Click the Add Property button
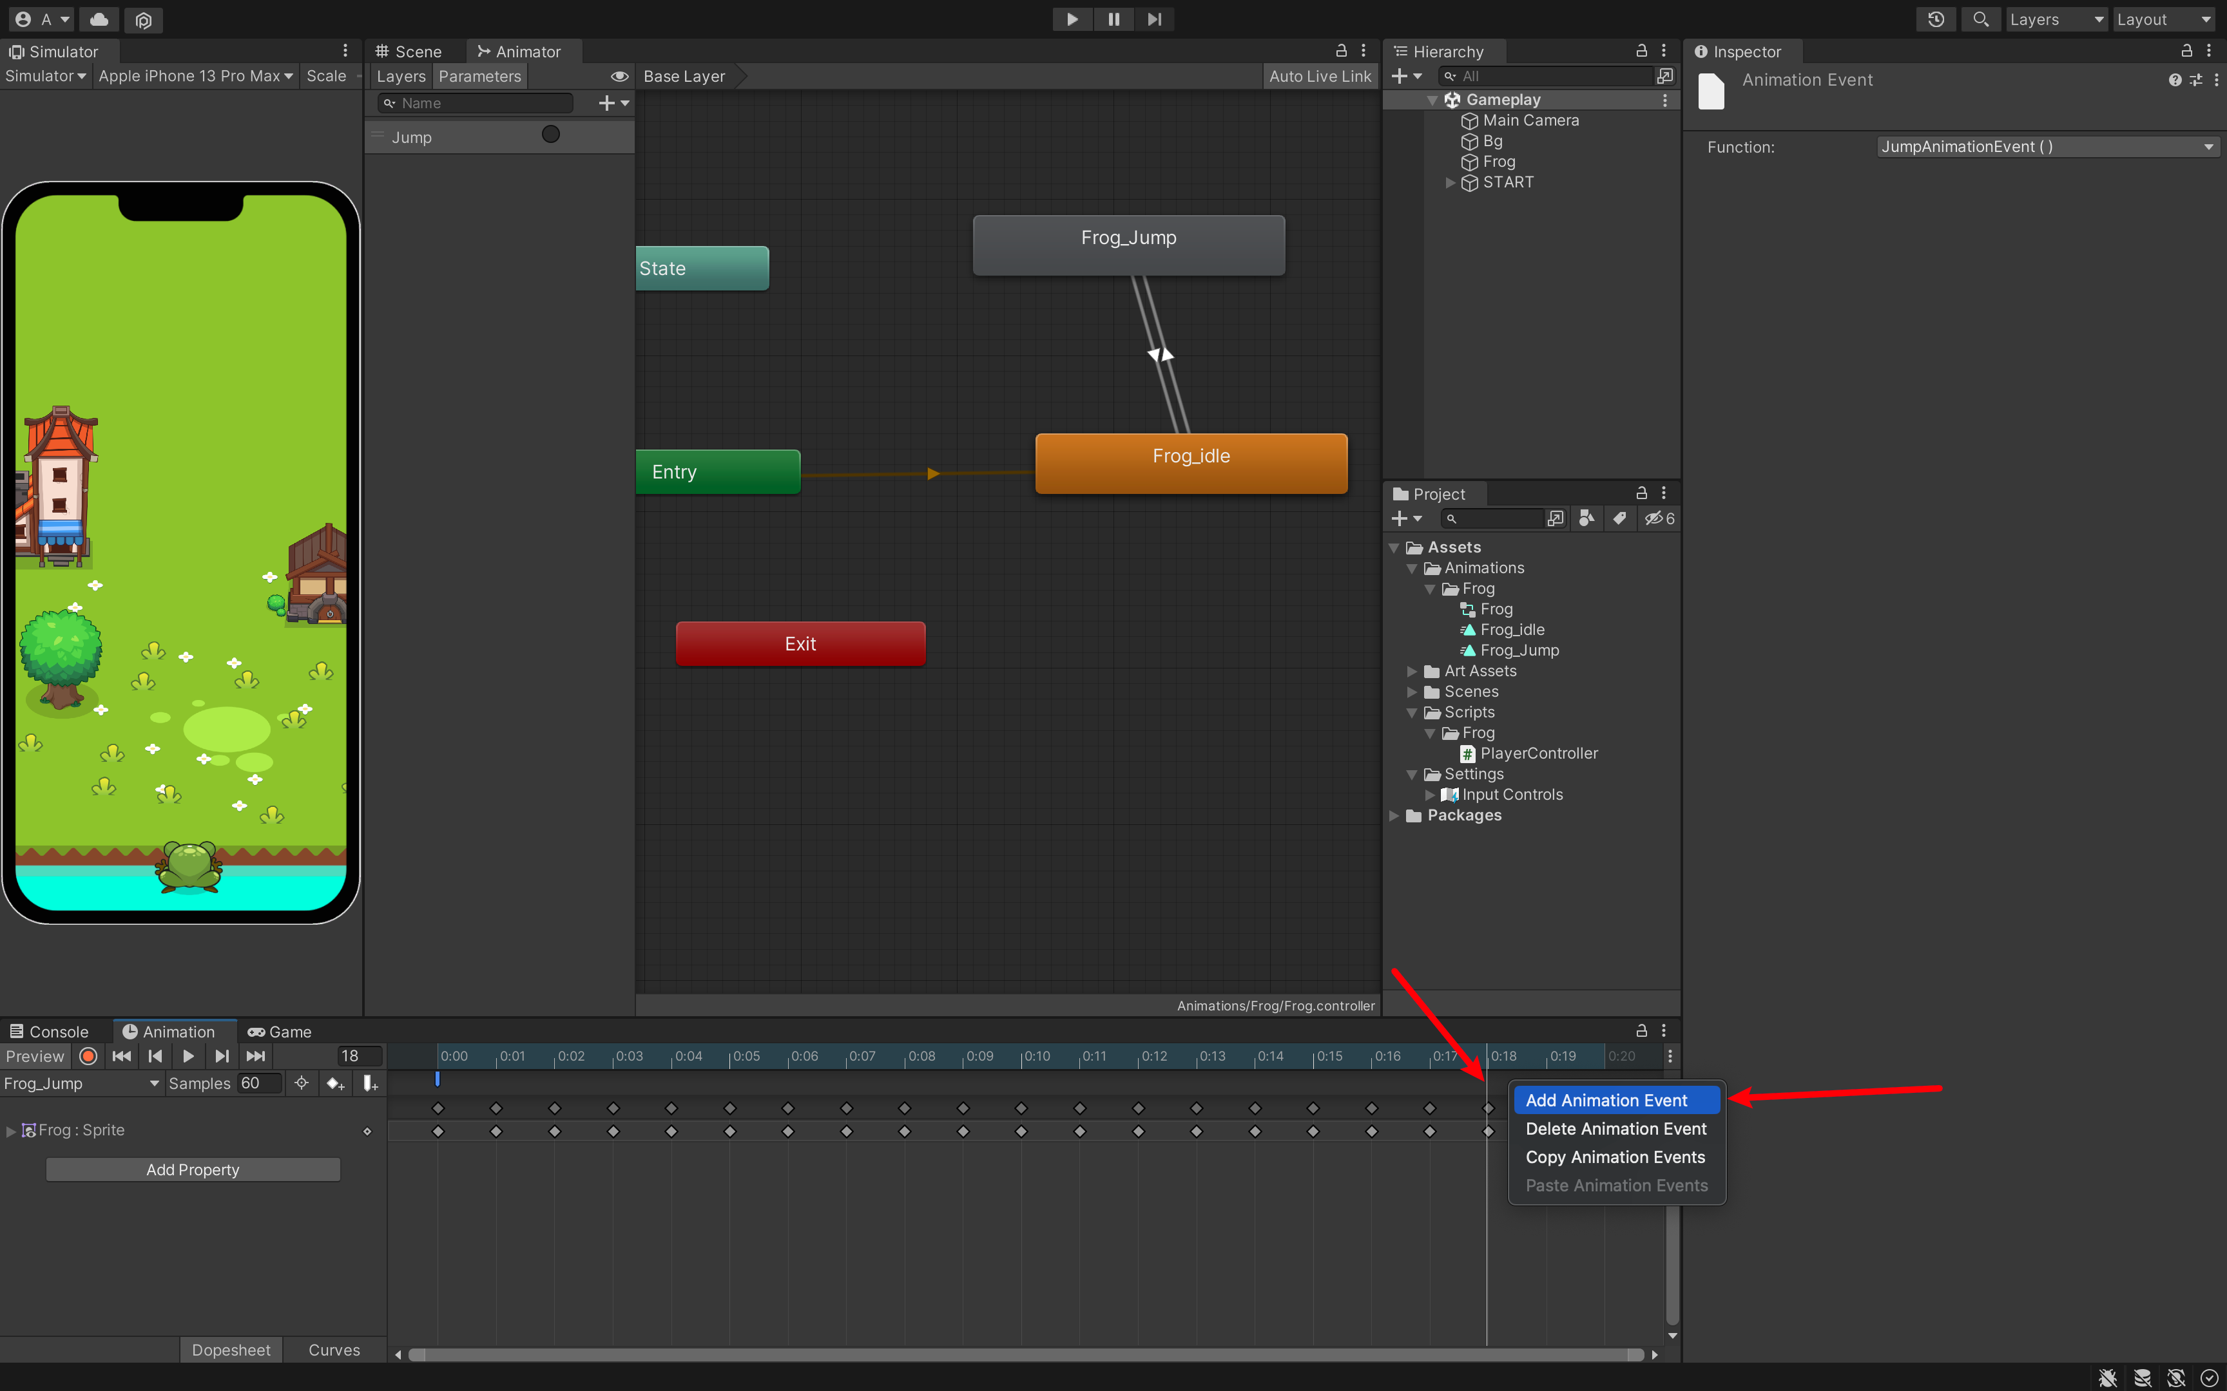 [x=193, y=1170]
